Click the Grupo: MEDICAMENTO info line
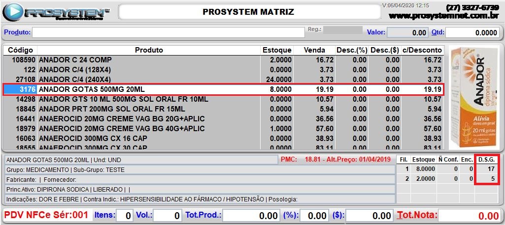The image size is (505, 225). (x=200, y=170)
